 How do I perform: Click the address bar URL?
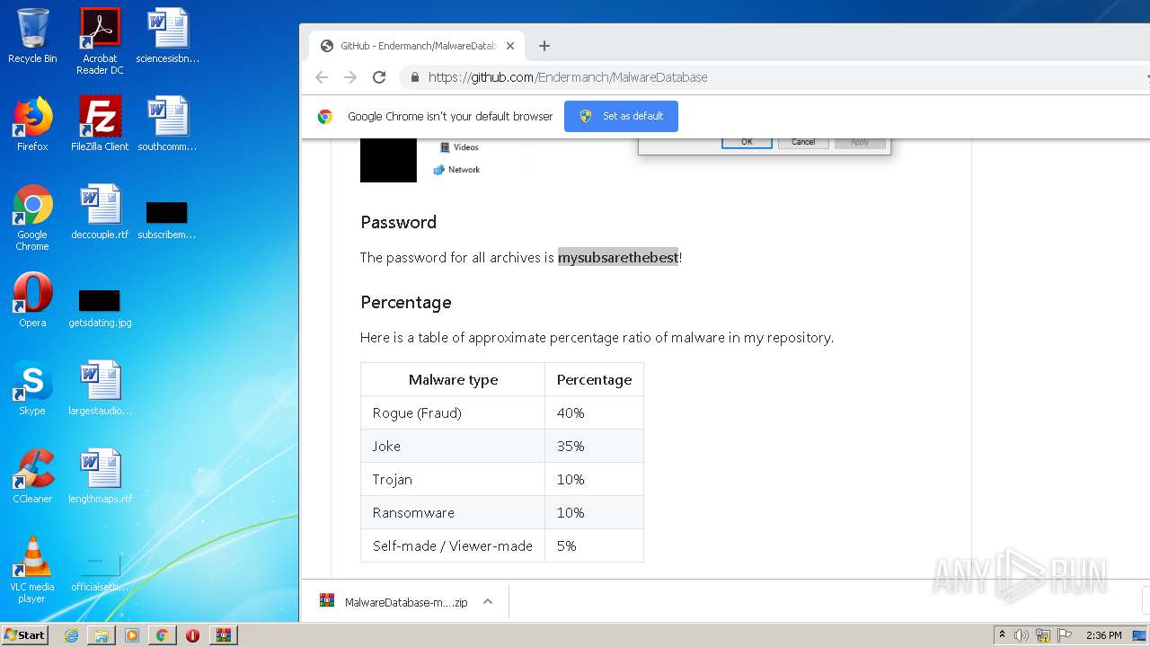coord(568,77)
